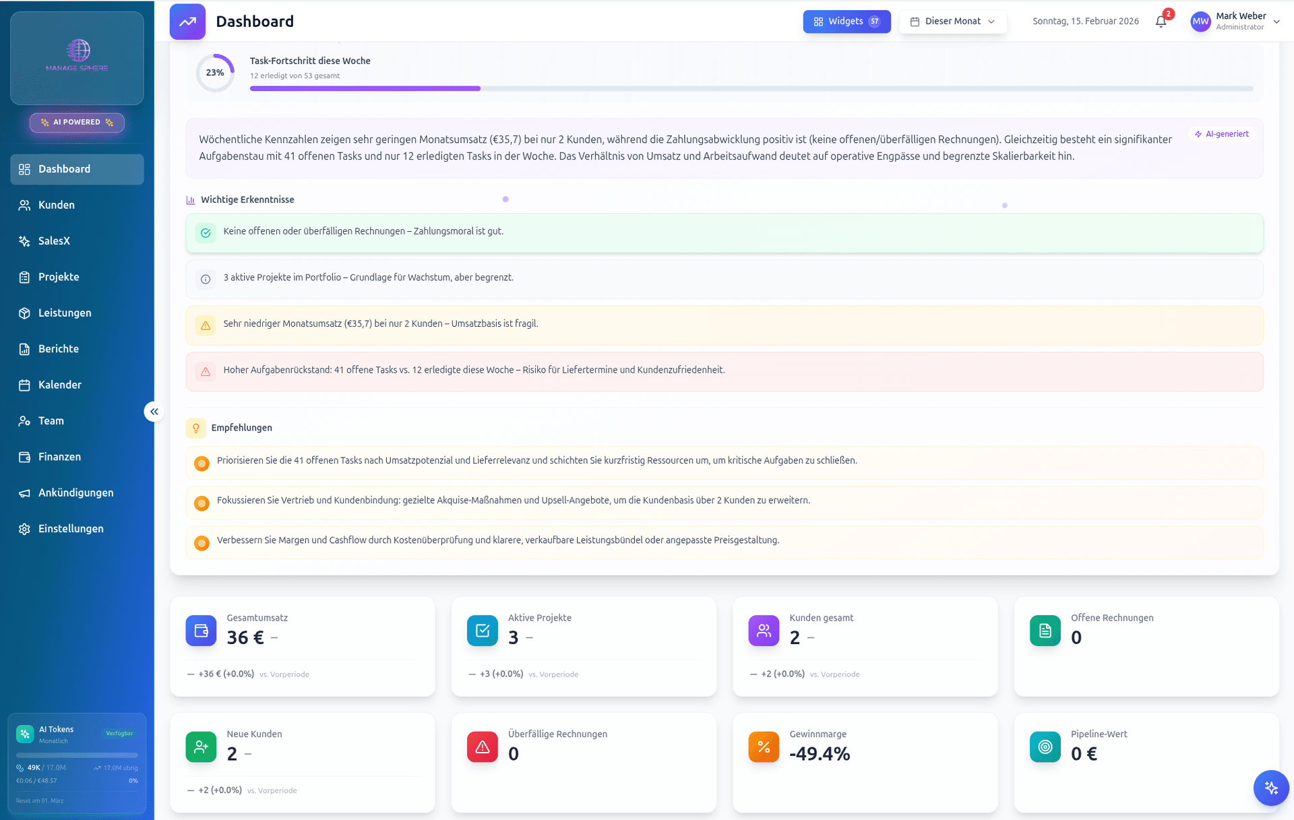The height and width of the screenshot is (820, 1294).
Task: Click the Pipeline-Wert target icon
Action: coord(1045,747)
